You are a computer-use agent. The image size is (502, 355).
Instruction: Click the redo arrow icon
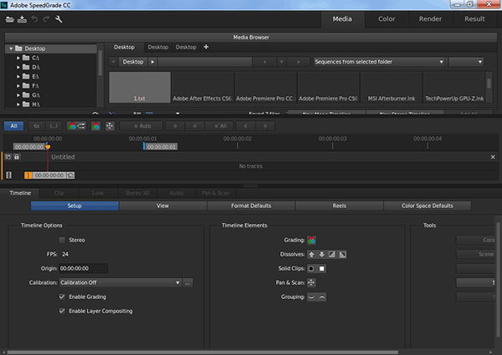(46, 19)
